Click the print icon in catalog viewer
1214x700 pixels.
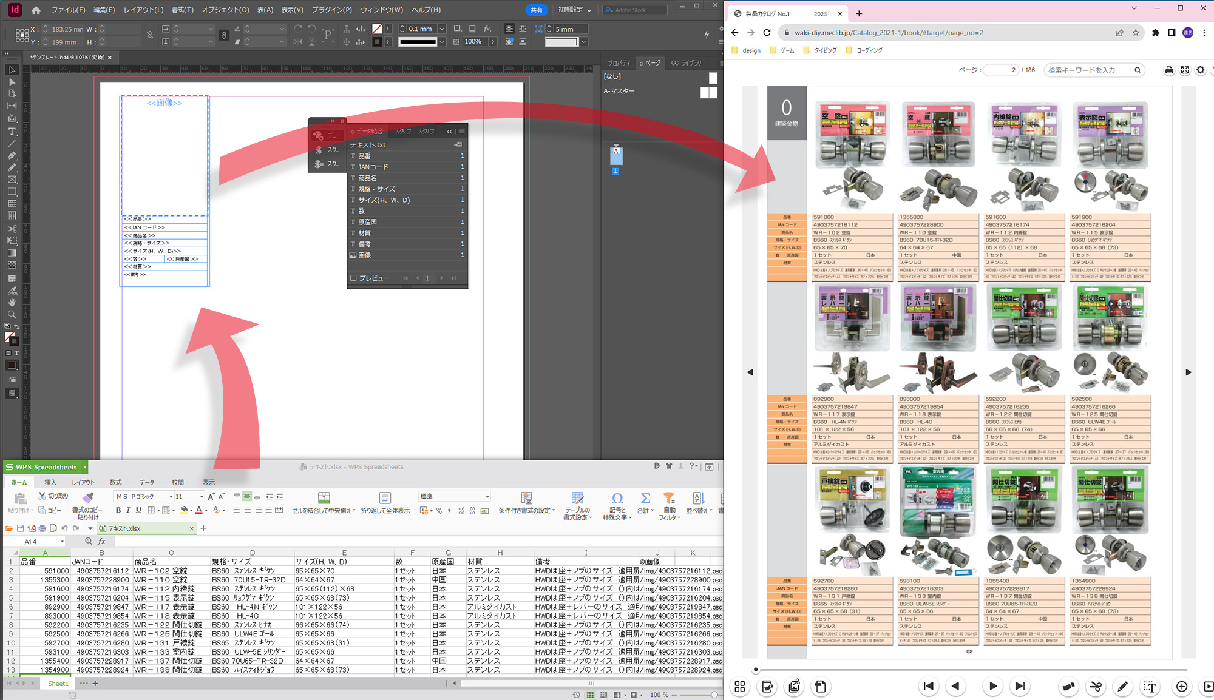coord(1169,70)
